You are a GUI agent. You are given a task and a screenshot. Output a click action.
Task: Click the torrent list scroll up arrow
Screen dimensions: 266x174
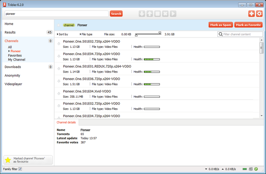click(261, 40)
